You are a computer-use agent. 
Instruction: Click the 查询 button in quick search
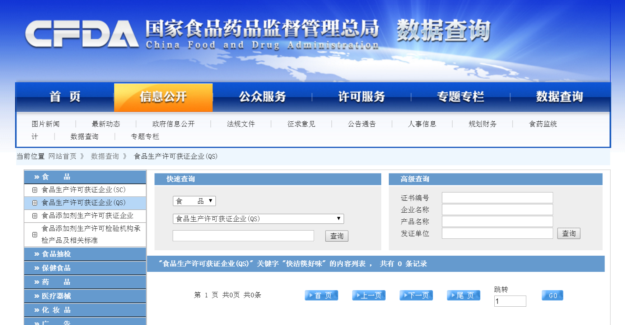[336, 236]
